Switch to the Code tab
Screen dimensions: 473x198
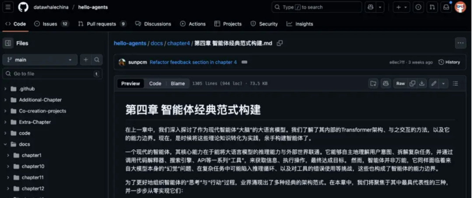pos(16,24)
